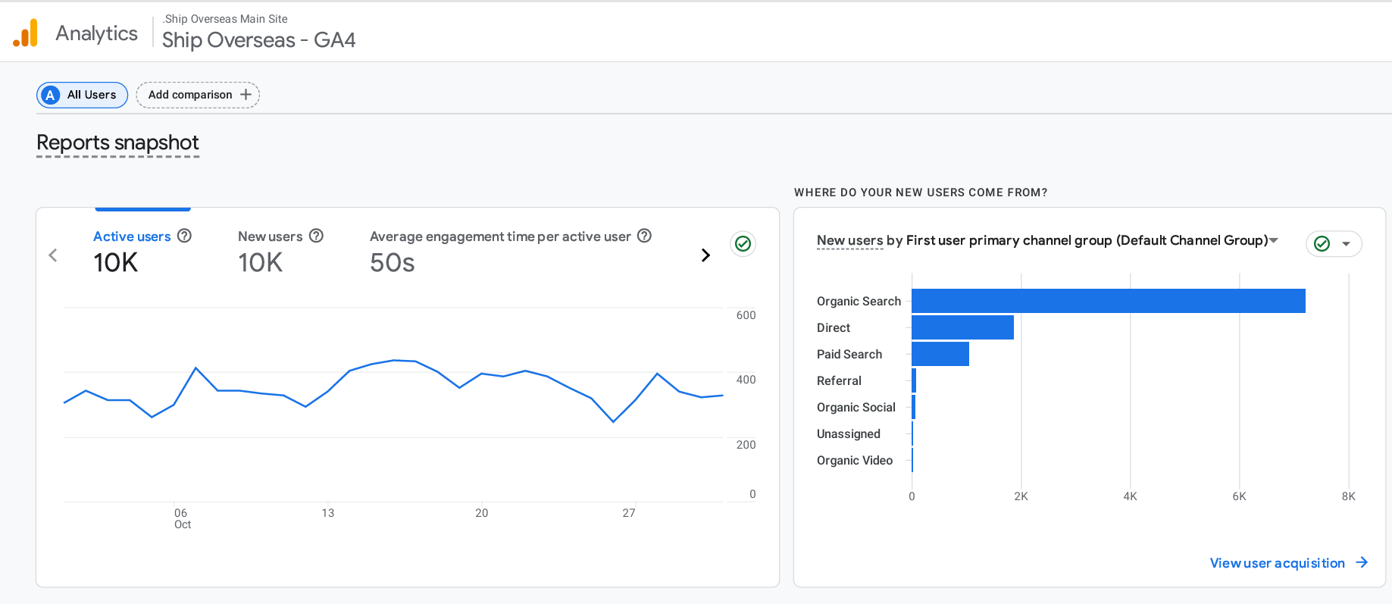Click the Reports snapshot title

117,142
